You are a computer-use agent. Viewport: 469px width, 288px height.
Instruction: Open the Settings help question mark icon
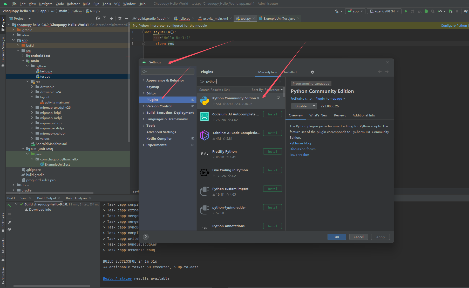pyautogui.click(x=146, y=237)
